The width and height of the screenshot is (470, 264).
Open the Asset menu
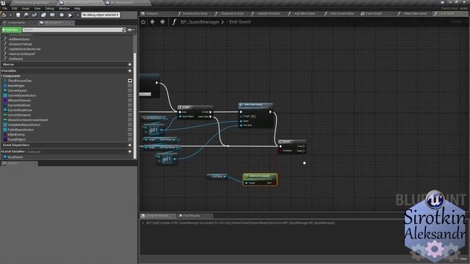click(26, 8)
